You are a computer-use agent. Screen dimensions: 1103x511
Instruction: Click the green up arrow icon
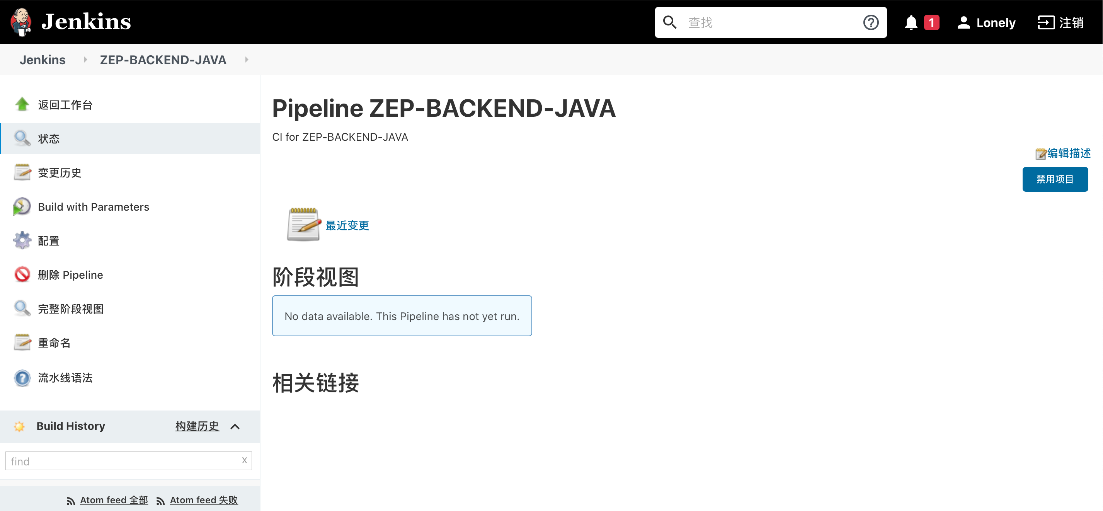[22, 104]
